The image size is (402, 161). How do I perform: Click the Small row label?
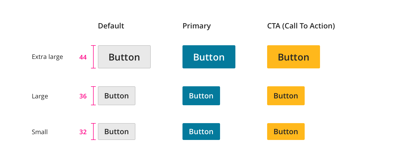(x=40, y=132)
